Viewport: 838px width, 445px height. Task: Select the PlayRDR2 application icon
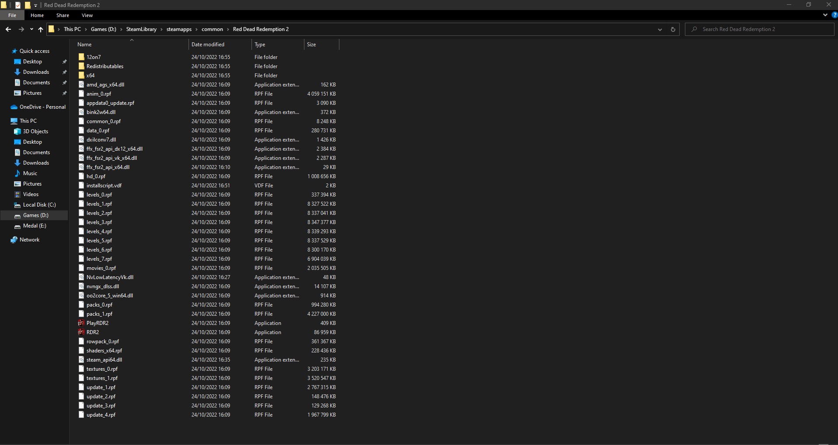pos(81,323)
